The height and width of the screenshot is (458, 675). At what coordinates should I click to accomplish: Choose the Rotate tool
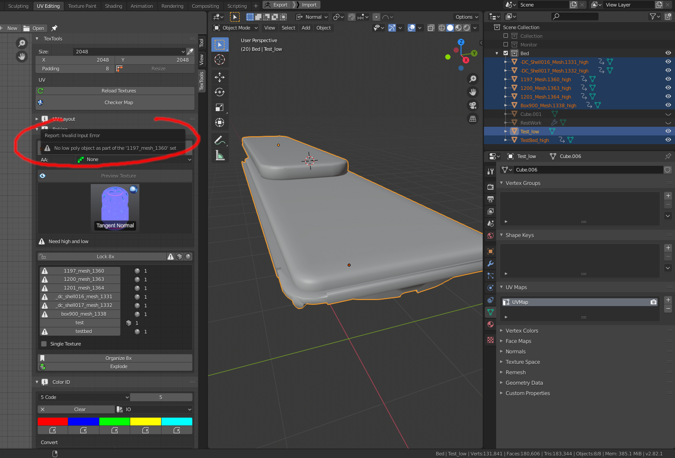click(x=220, y=92)
